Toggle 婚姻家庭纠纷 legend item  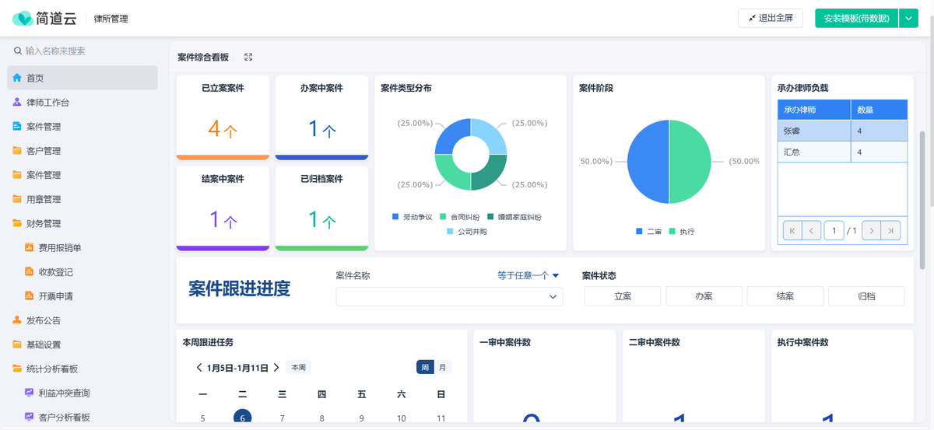click(x=514, y=217)
